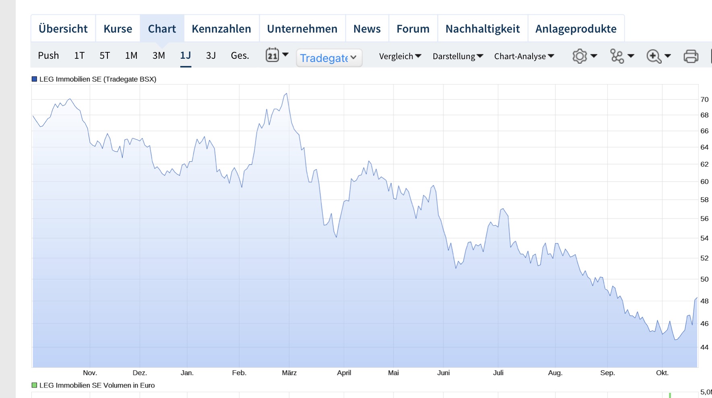
Task: Open the Chart-Analyse dropdown
Action: click(x=524, y=56)
